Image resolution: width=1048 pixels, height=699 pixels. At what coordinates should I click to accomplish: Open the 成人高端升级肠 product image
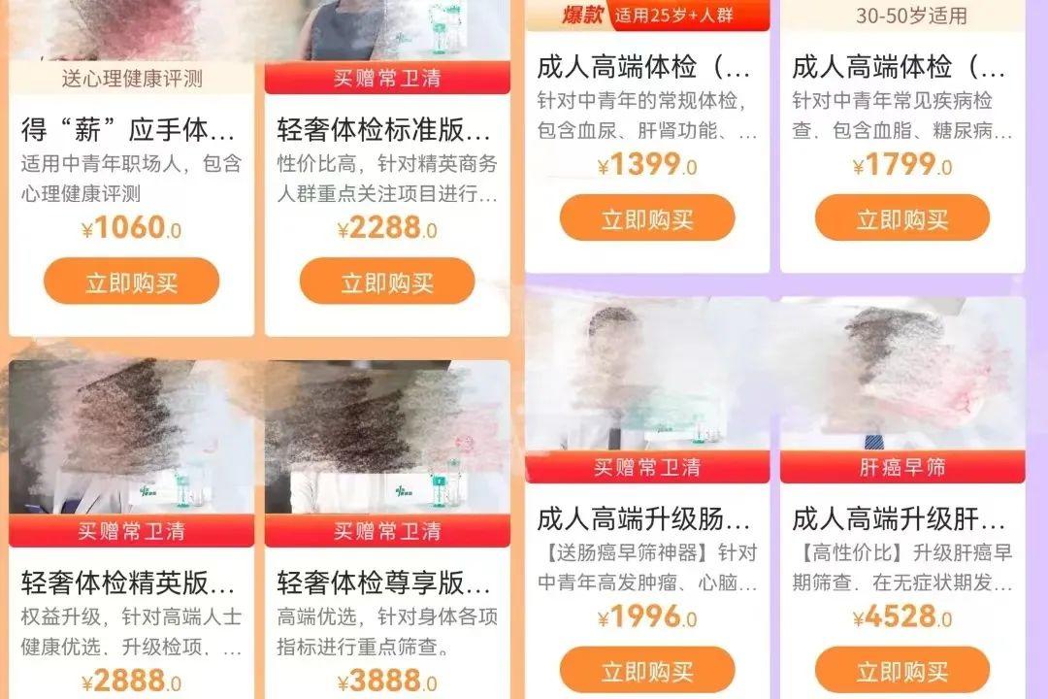tap(647, 374)
